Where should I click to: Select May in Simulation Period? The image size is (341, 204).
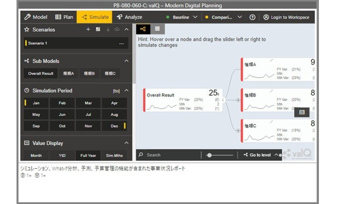point(36,114)
